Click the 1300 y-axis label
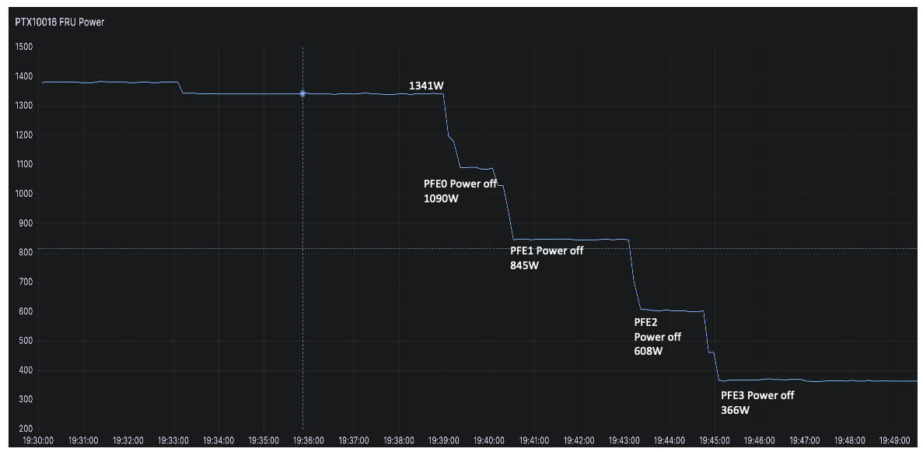Screen dimensions: 923x452 [x=23, y=106]
